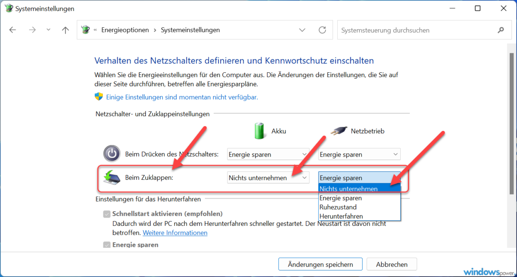Click the up-one-level arrow icon
Image resolution: width=517 pixels, height=277 pixels.
click(65, 30)
